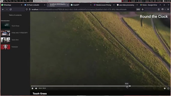Reload the current page
This screenshot has width=171, height=96.
[11, 10]
